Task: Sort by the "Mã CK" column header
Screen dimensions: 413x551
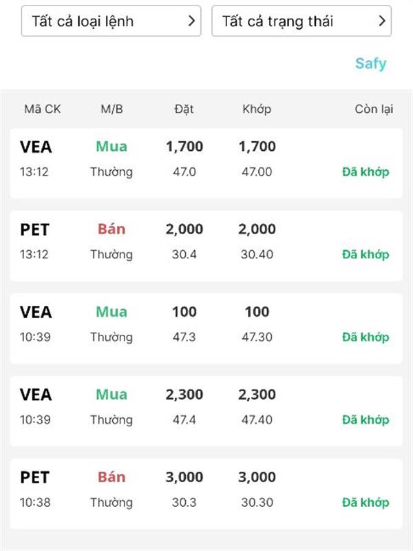Action: [x=43, y=109]
